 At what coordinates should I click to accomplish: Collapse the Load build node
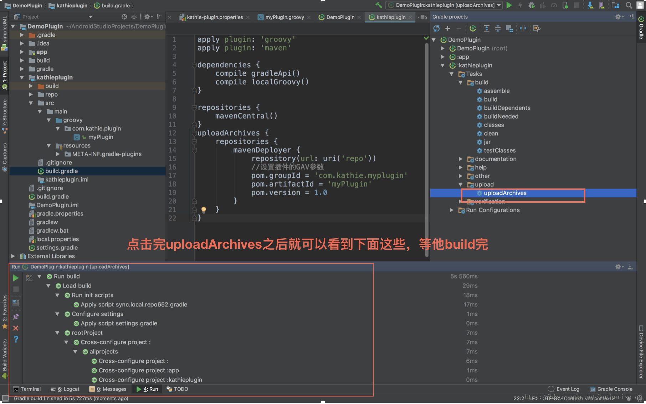48,286
